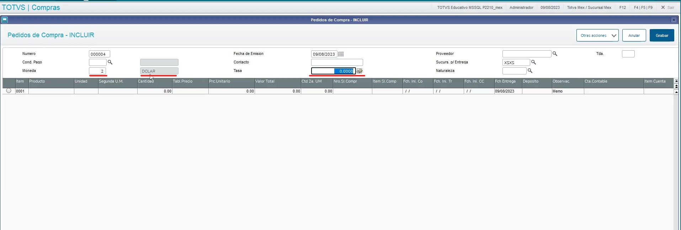Select the Unidad cell of item 0001
Image resolution: width=681 pixels, height=230 pixels.
click(86, 91)
